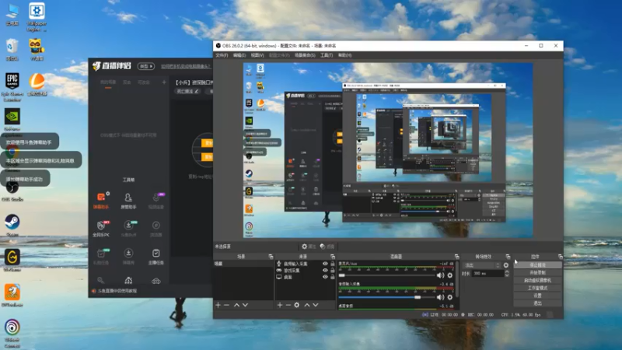This screenshot has width=622, height=350.
Task: Open the 主播任务 tool in 直播伴侣
Action: pyautogui.click(x=156, y=257)
